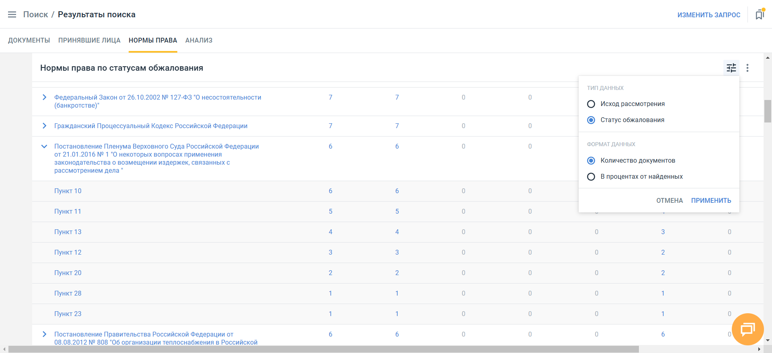Screen dimensions: 772x353
Task: Switch to the ПРИНЯВШИЕ ЛИЦА tab
Action: pyautogui.click(x=89, y=40)
